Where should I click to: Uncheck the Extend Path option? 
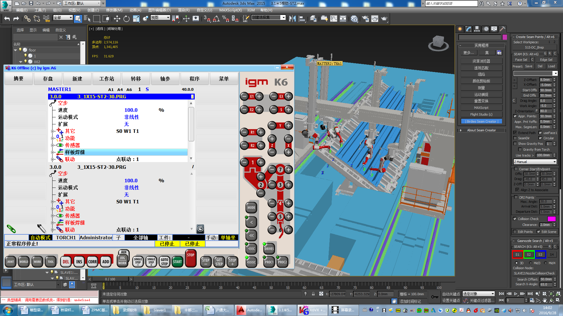click(x=515, y=133)
